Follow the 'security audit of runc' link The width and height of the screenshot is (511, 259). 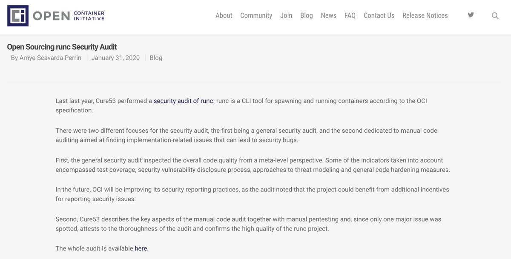[x=183, y=101]
